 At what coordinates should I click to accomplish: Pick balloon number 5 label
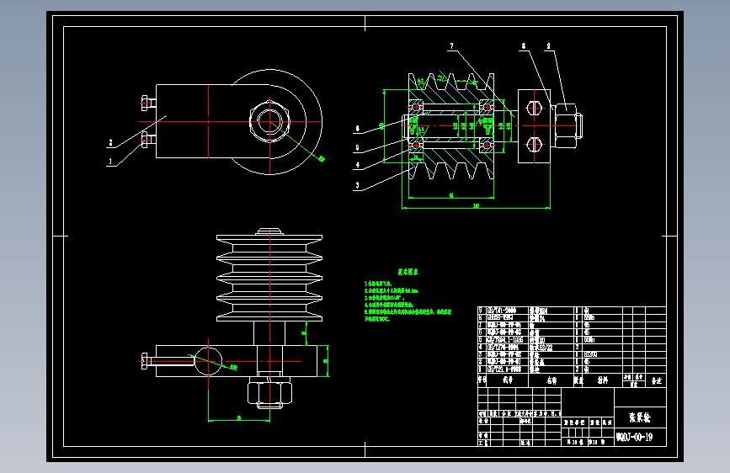[357, 147]
